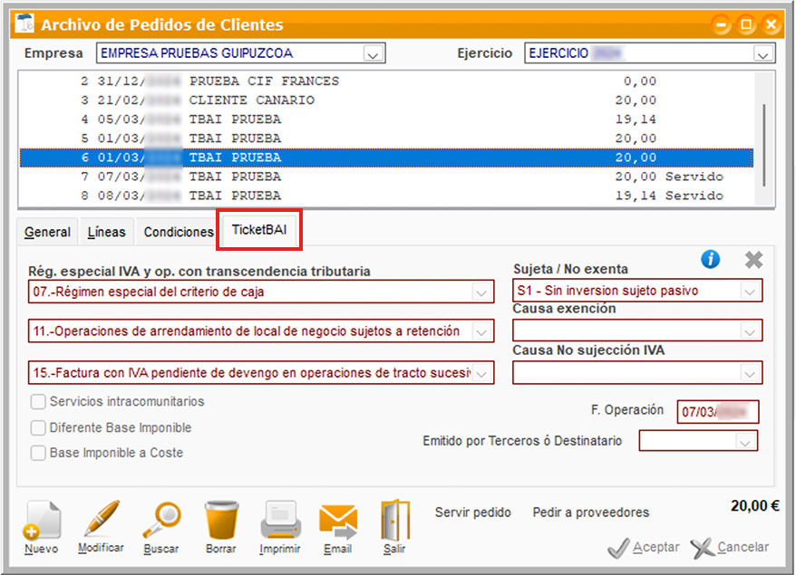
Task: Check Base Imponible a Coste
Action: 38,452
